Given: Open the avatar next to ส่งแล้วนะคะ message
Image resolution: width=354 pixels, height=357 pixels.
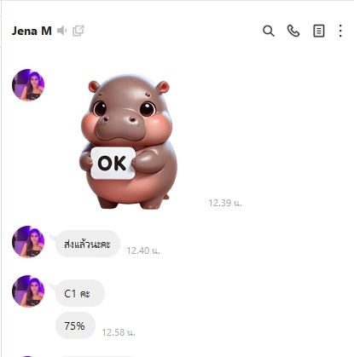Looking at the screenshot, I should click(x=28, y=242).
